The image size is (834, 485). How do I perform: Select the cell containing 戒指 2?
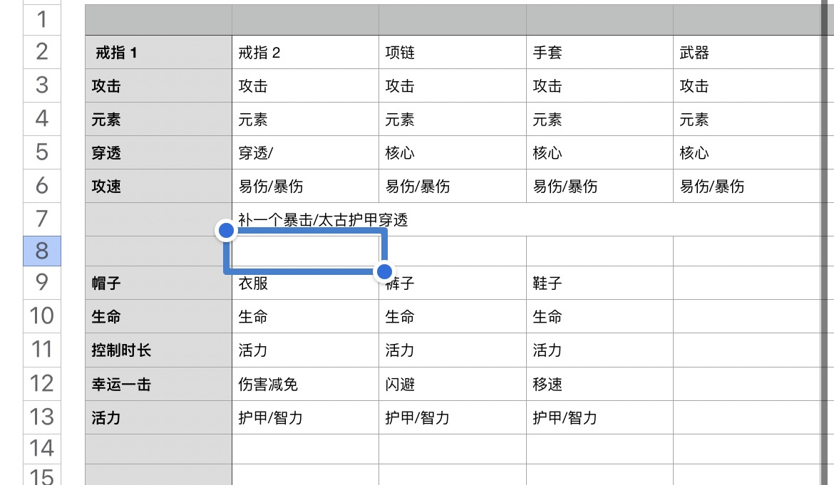click(x=305, y=52)
